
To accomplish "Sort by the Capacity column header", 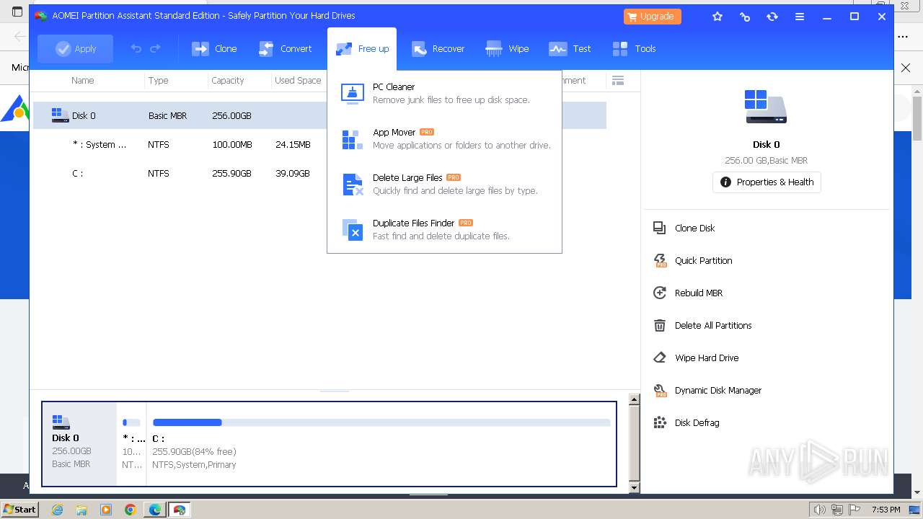I will tap(228, 81).
